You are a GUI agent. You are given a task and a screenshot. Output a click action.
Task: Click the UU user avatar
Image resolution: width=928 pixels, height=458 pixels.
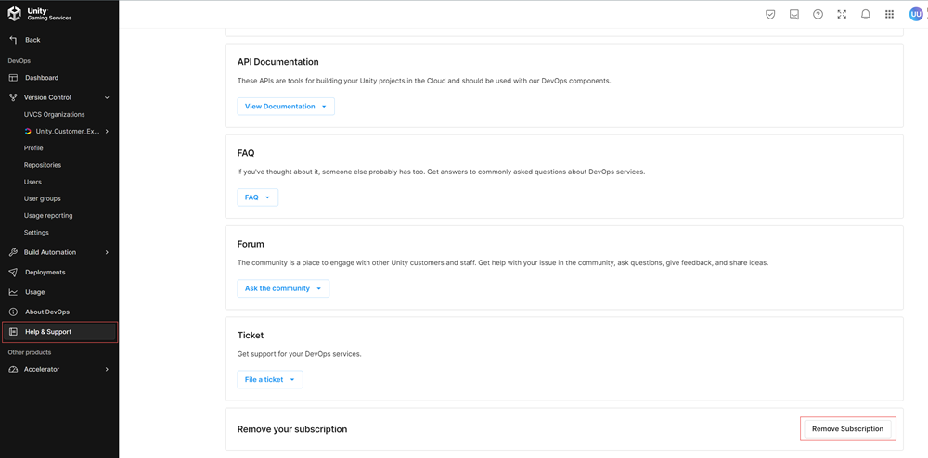click(x=916, y=14)
